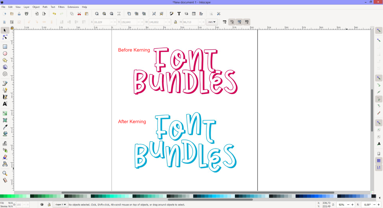Open the Text and Font dialog
The width and height of the screenshot is (383, 208).
[x=179, y=14]
